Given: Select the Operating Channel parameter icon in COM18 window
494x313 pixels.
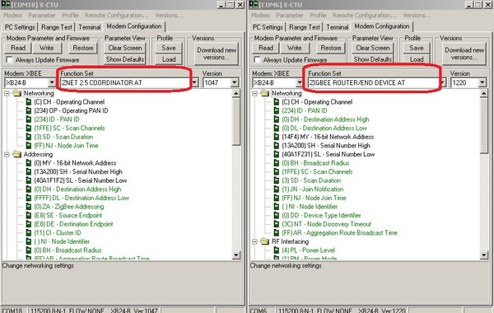Looking at the screenshot, I should point(29,102).
